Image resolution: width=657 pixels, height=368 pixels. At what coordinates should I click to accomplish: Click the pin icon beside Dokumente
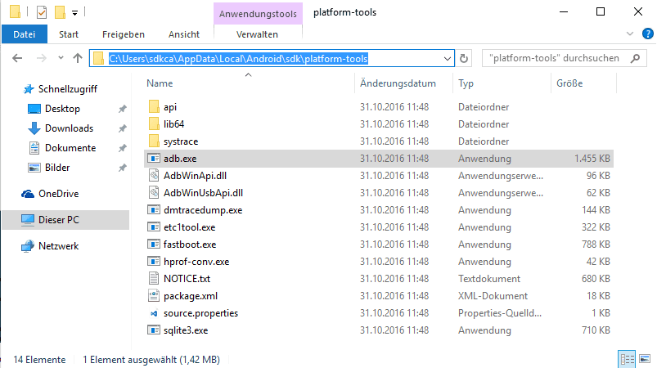click(122, 148)
